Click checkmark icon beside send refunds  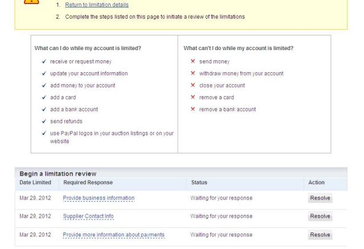pos(44,121)
